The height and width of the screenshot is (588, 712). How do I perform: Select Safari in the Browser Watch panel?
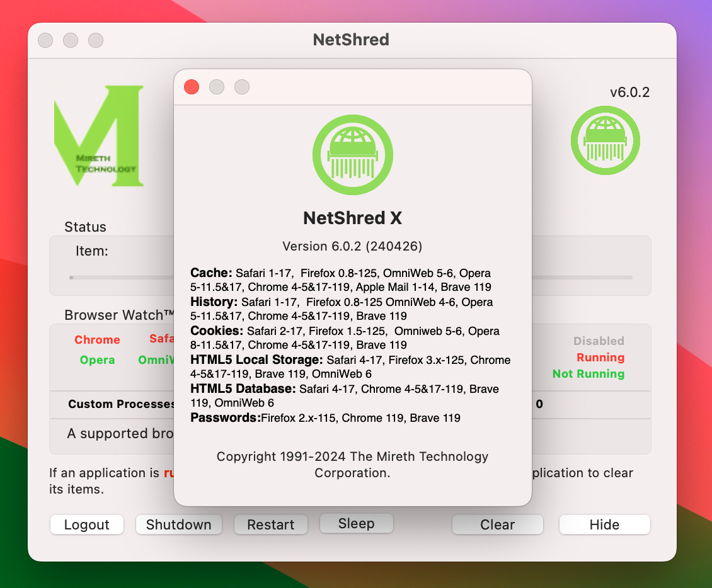pyautogui.click(x=163, y=338)
